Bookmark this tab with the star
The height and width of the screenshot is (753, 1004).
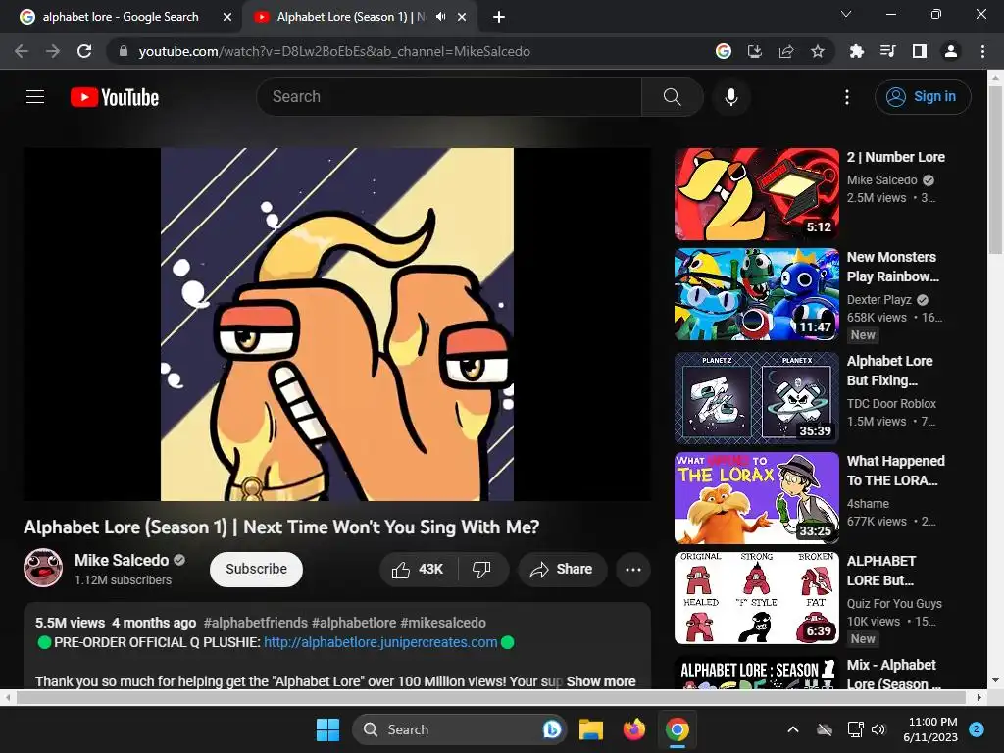(x=818, y=51)
